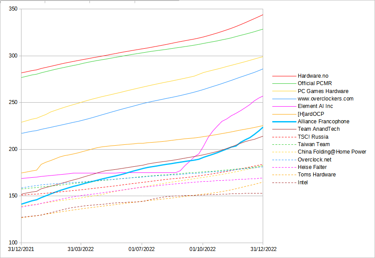Screen dimensions: 375x258
Task: Select the Team AnandTech legend entry
Action: click(x=318, y=129)
